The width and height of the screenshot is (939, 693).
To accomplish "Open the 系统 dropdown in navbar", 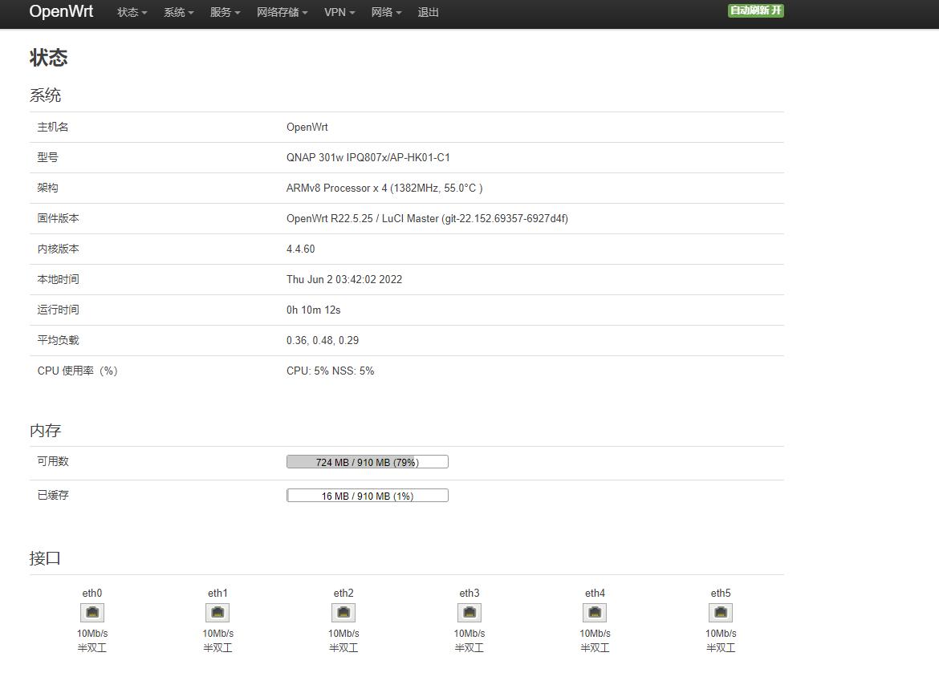I will click(178, 13).
